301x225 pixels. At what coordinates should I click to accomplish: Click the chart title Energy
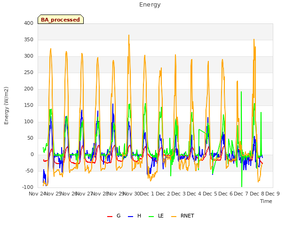[150, 5]
